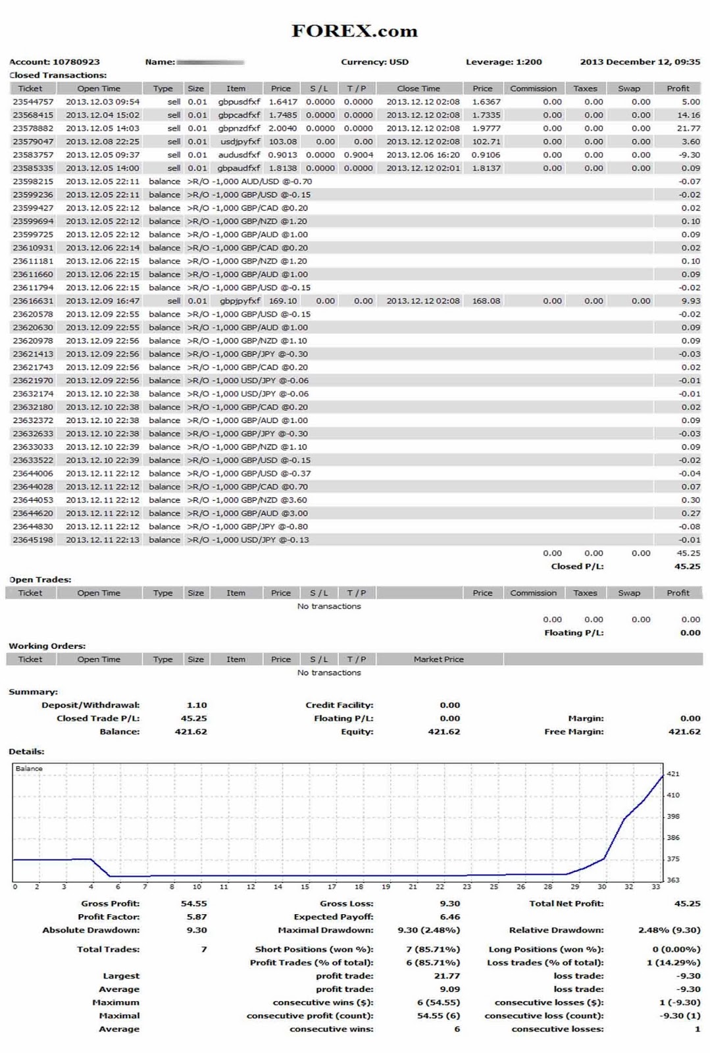Click the Working Orders section heading

click(47, 646)
